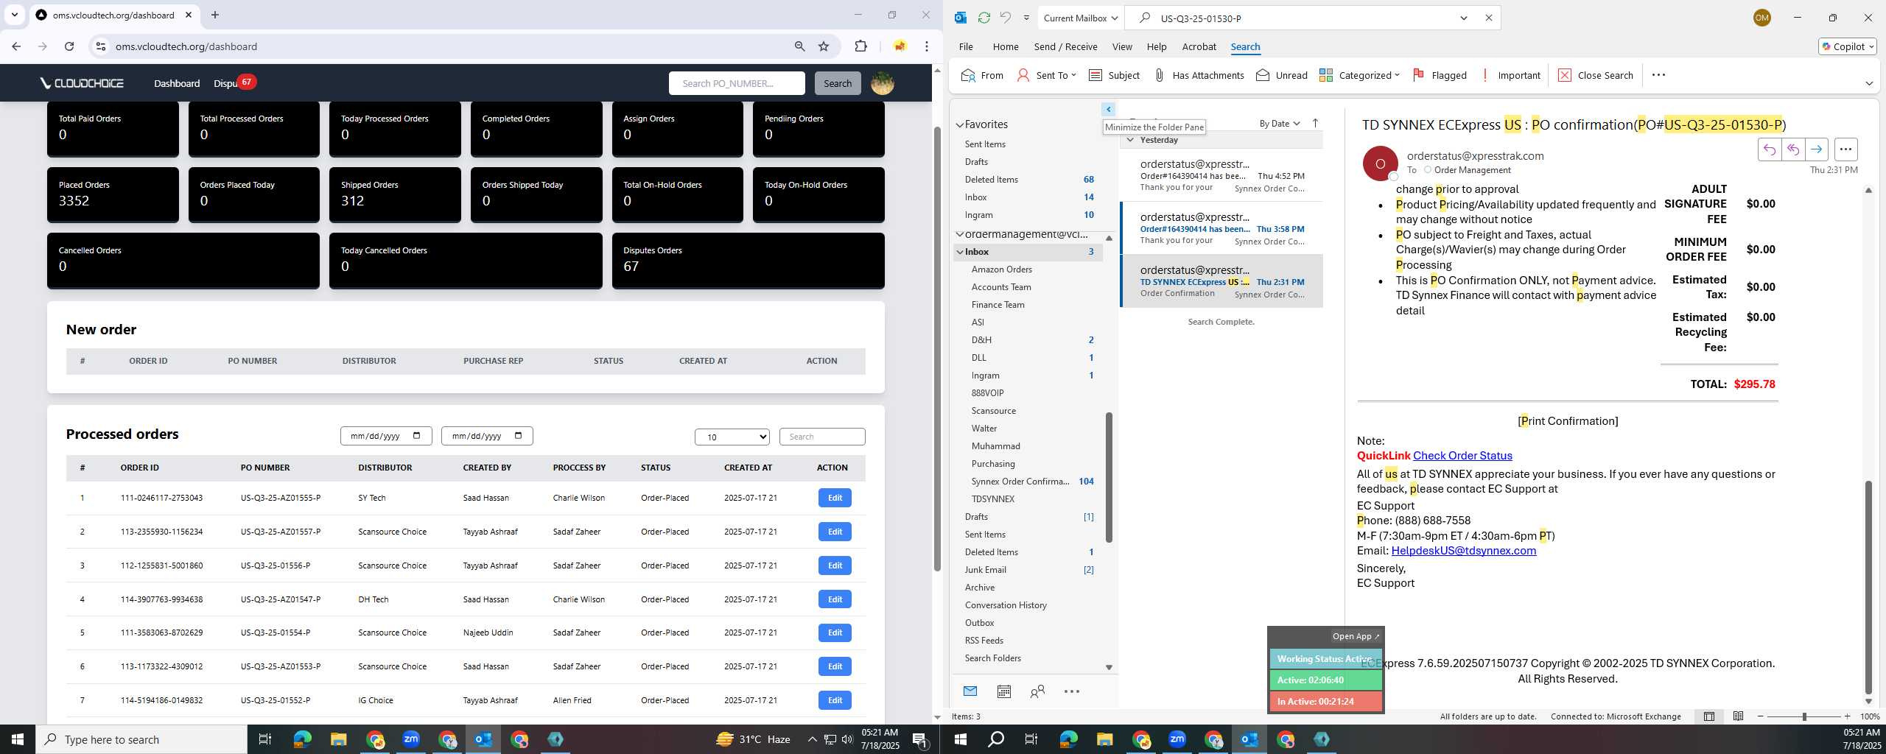1886x754 pixels.
Task: Open the Help ribbon tab
Action: pyautogui.click(x=1156, y=46)
